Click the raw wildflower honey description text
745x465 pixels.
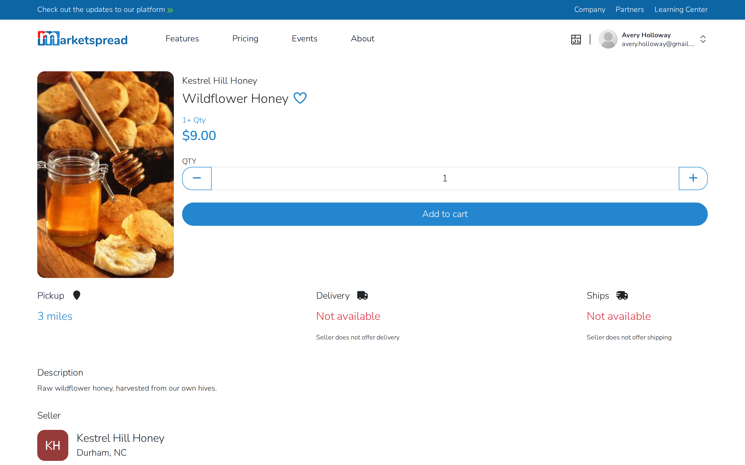click(127, 388)
